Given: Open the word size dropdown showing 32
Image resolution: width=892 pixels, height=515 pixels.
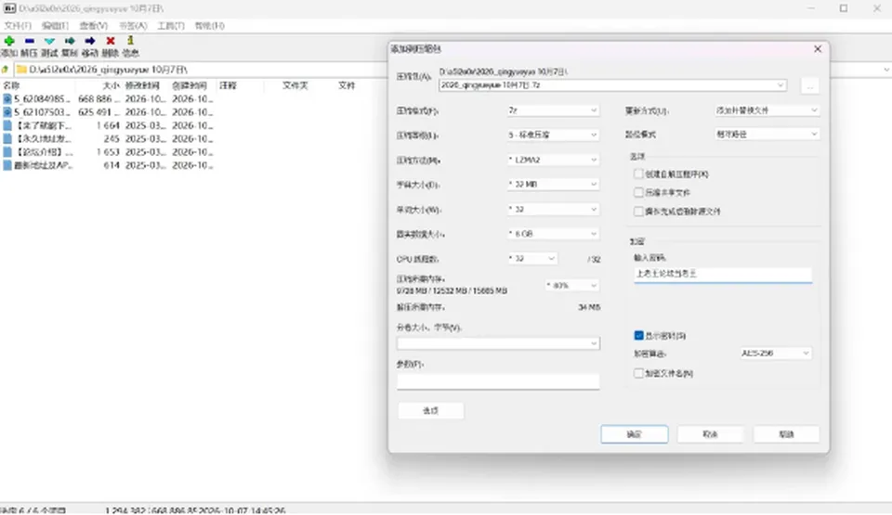Looking at the screenshot, I should point(553,209).
